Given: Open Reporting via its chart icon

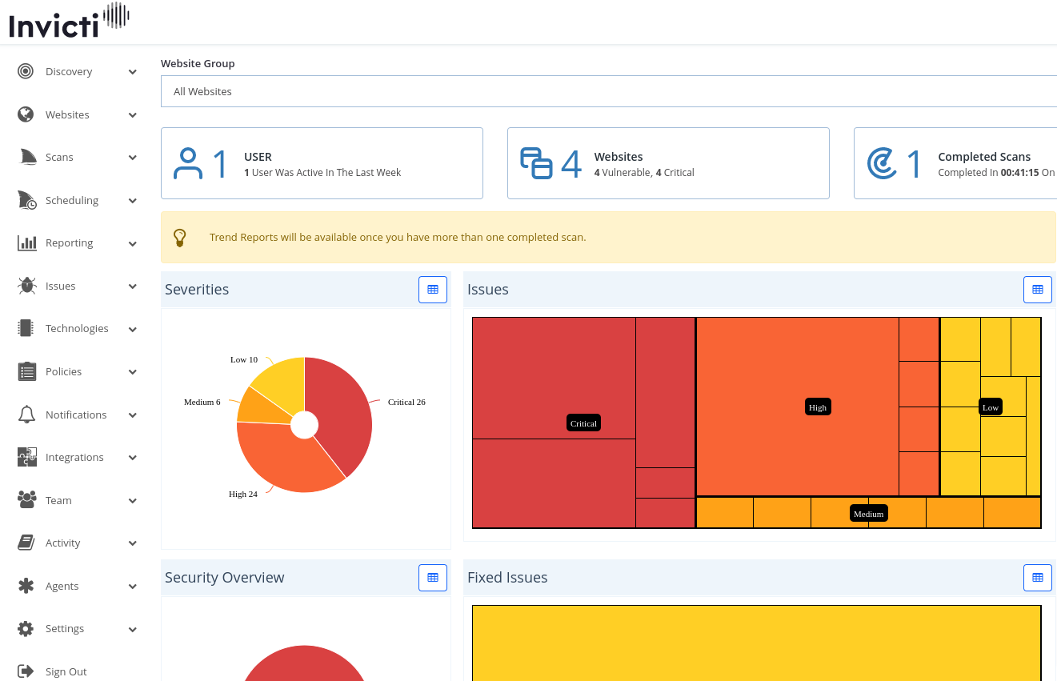Looking at the screenshot, I should (25, 242).
